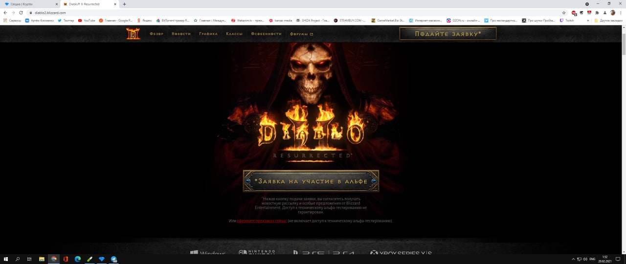The width and height of the screenshot is (626, 264).
Task: Open the Другие закладки folder
Action: point(608,21)
